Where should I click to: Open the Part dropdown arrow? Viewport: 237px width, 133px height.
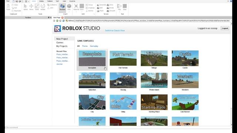[69, 11]
